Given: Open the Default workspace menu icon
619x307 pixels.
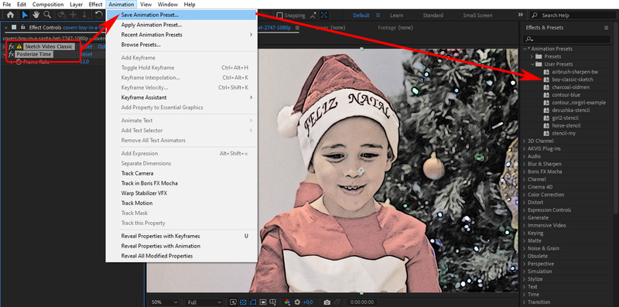Looking at the screenshot, I should 378,15.
